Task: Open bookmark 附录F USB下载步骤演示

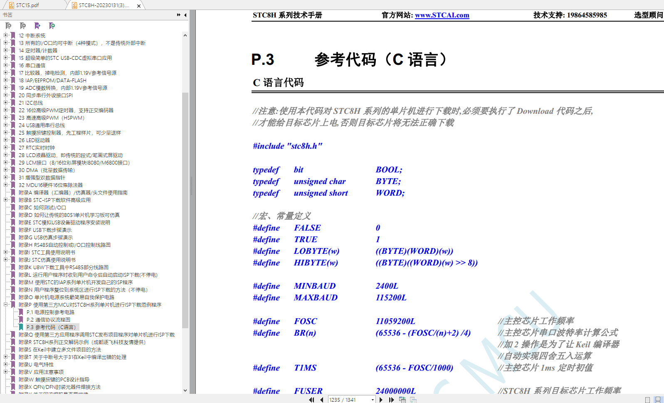Action: pos(45,230)
